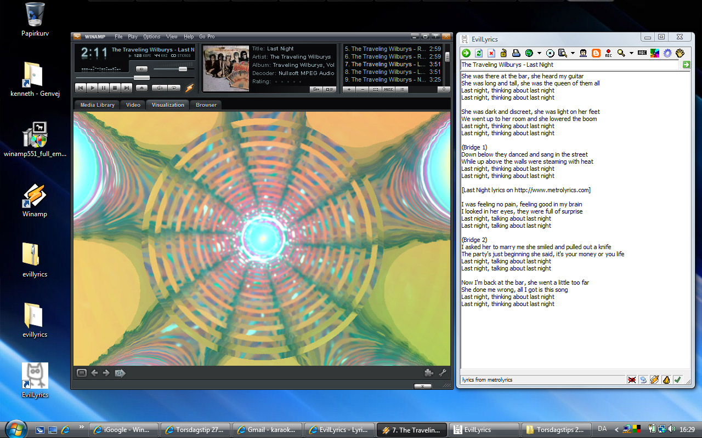Screen dimensions: 702x438
Task: Open the dropdown next to the magnifying-glass key icon
Action: pos(631,53)
